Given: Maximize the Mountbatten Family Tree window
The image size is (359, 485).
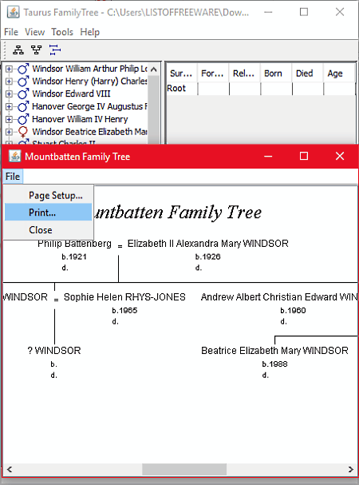Looking at the screenshot, I should [304, 156].
